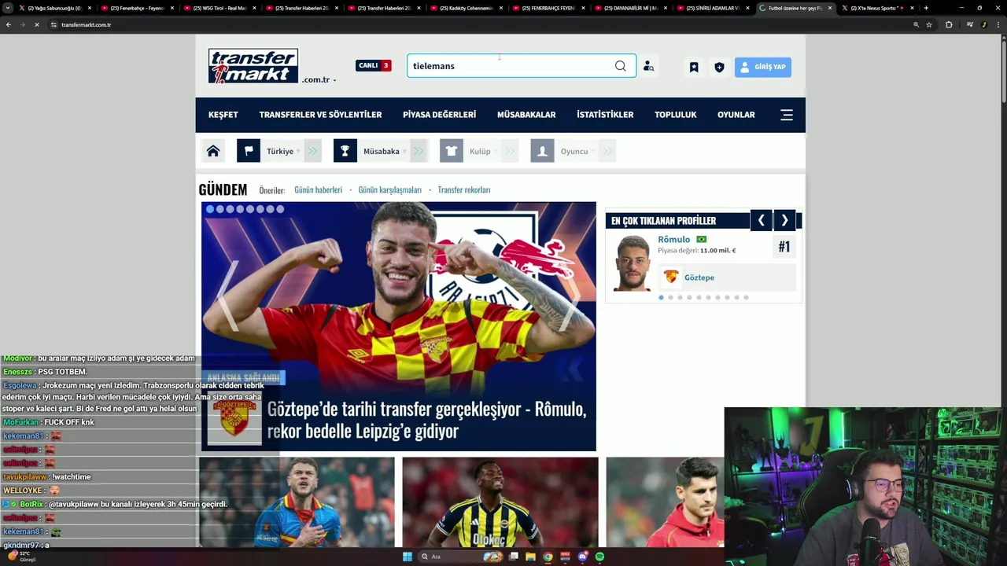Open the PİYASA DEĞERLERİ menu

(x=439, y=115)
